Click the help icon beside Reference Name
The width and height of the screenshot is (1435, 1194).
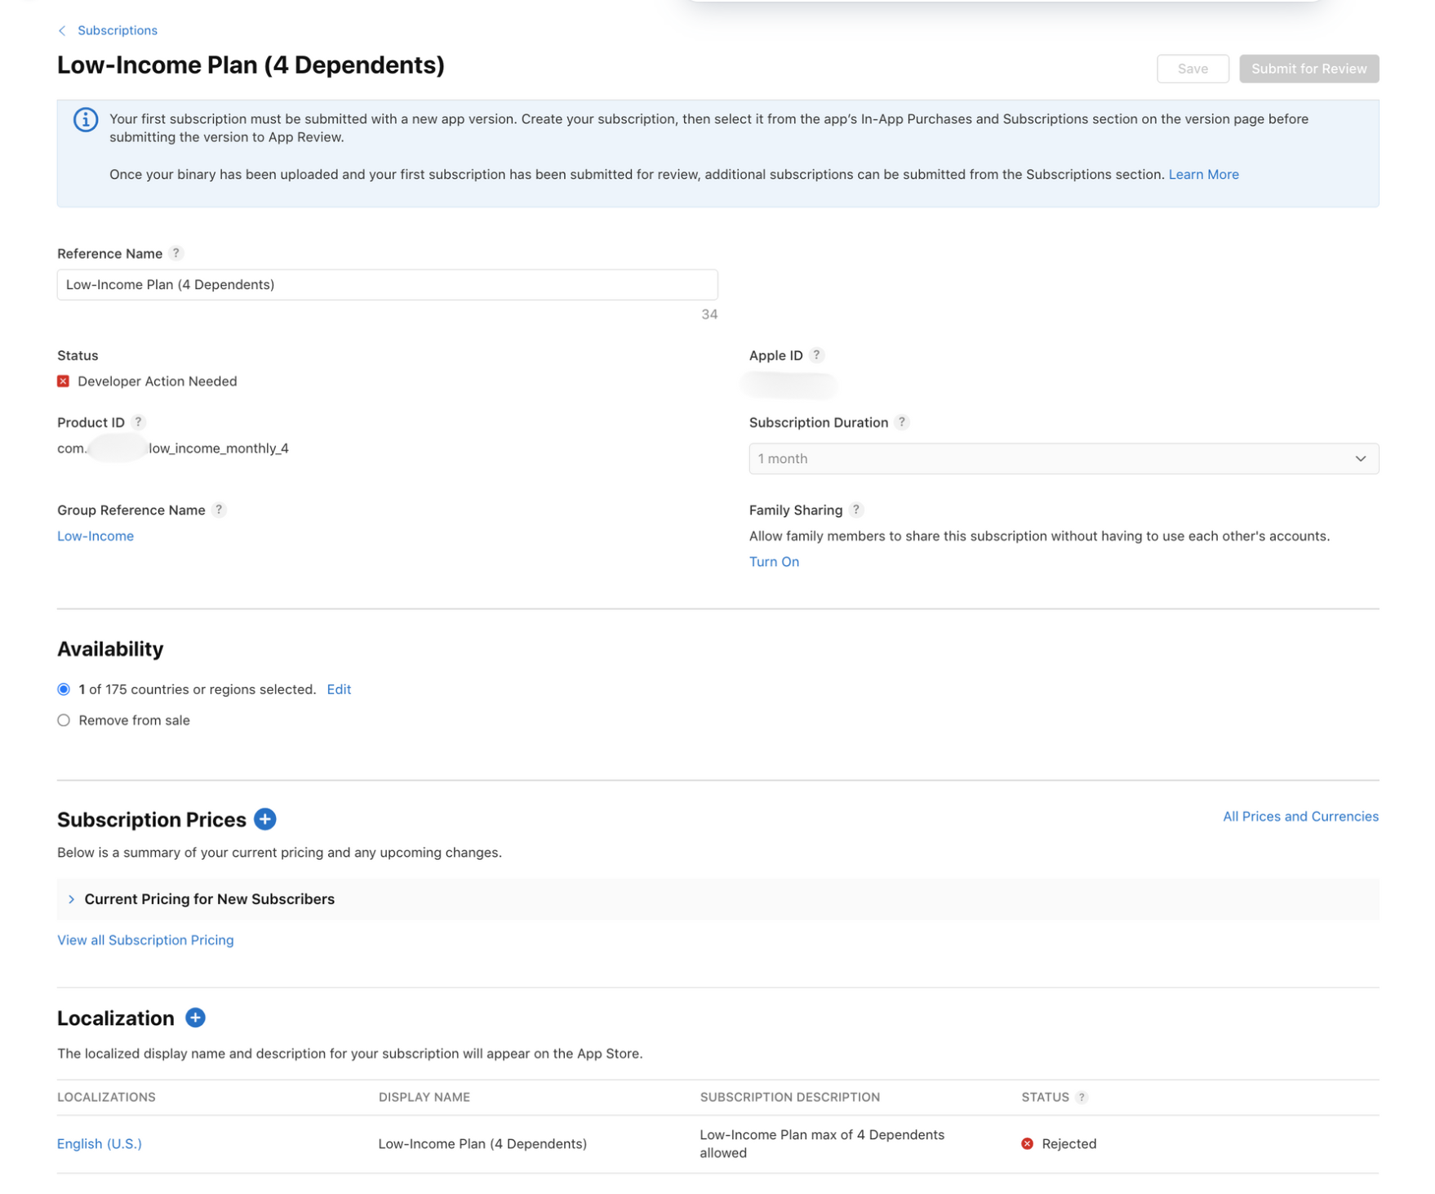tap(175, 253)
